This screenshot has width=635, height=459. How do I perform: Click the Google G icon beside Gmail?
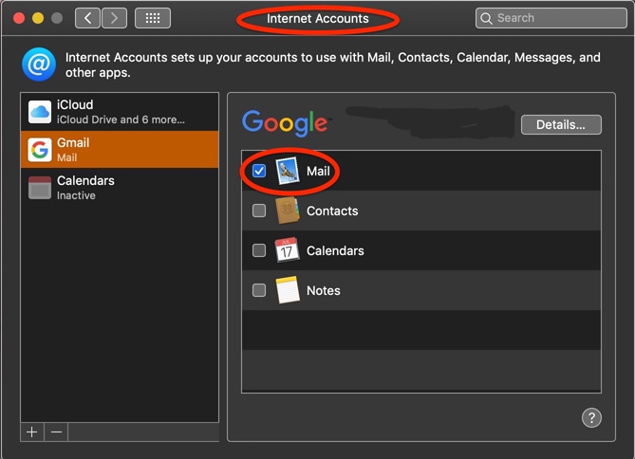click(40, 150)
